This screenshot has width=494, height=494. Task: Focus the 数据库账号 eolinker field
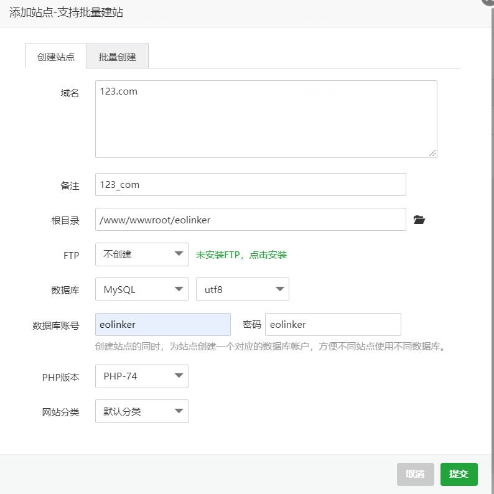163,325
